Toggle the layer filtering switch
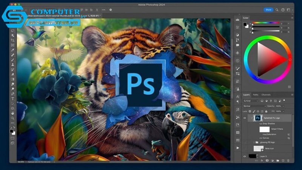Screen dimensions: 302x170 284,100
